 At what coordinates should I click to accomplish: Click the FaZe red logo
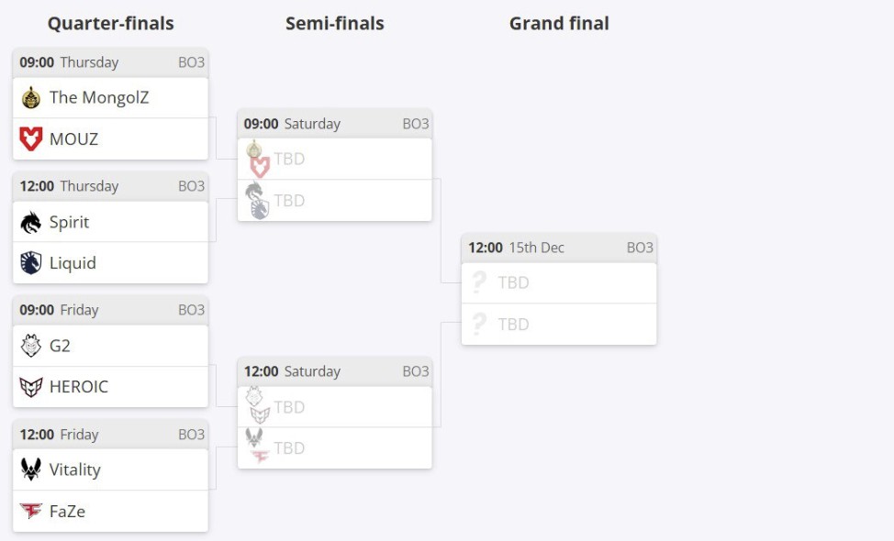pyautogui.click(x=31, y=511)
